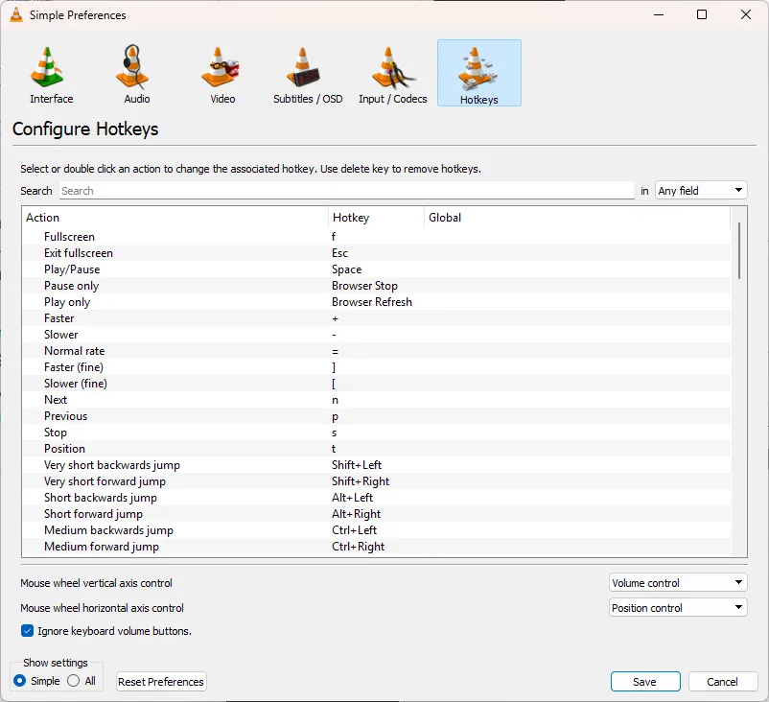Select the Faster (fine) action row
Image resolution: width=769 pixels, height=702 pixels.
tap(376, 367)
